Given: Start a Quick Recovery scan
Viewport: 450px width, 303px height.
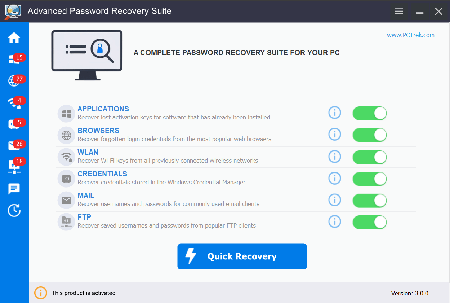Looking at the screenshot, I should pos(242,256).
